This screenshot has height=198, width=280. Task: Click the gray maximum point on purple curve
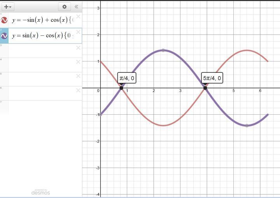pyautogui.click(x=163, y=50)
